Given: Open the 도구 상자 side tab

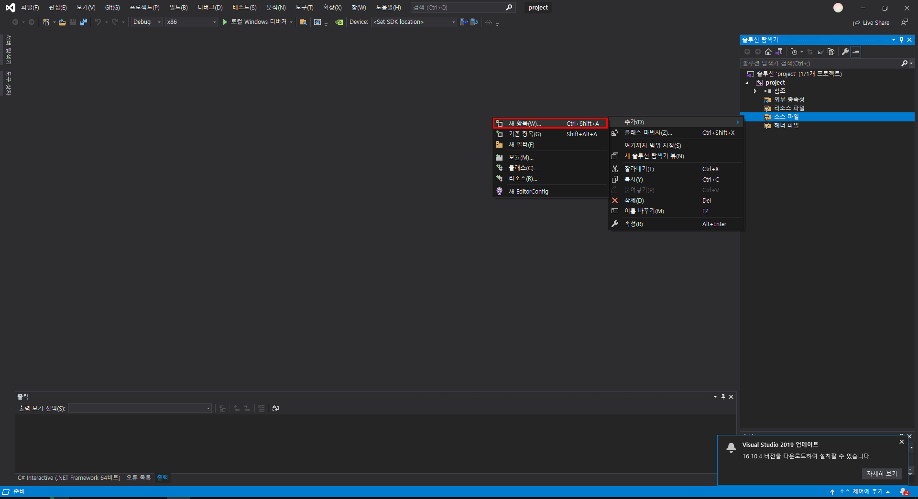Looking at the screenshot, I should coord(8,83).
